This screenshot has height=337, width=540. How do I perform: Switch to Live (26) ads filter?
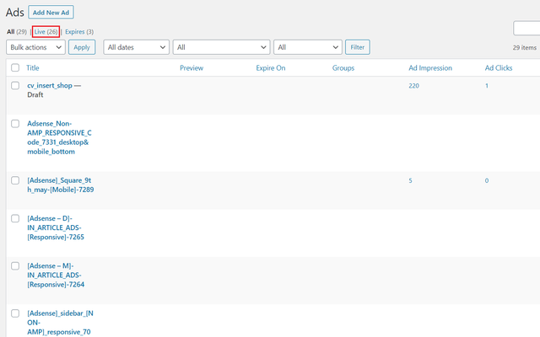coord(46,32)
